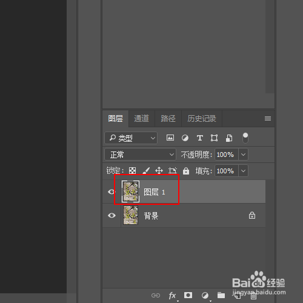Lock artboard nesting icon
The width and height of the screenshot is (303, 303).
click(173, 171)
